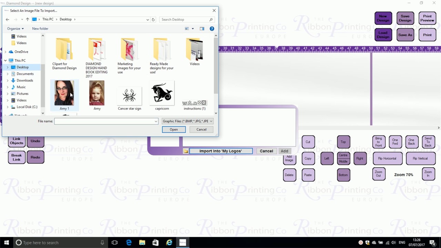Open the Organize dropdown menu

tap(16, 29)
